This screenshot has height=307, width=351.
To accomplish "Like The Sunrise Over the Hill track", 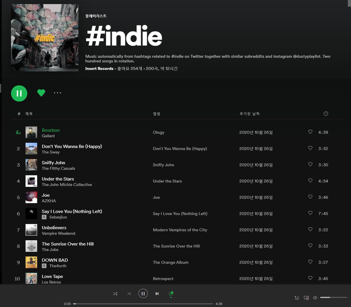I will coord(310,246).
